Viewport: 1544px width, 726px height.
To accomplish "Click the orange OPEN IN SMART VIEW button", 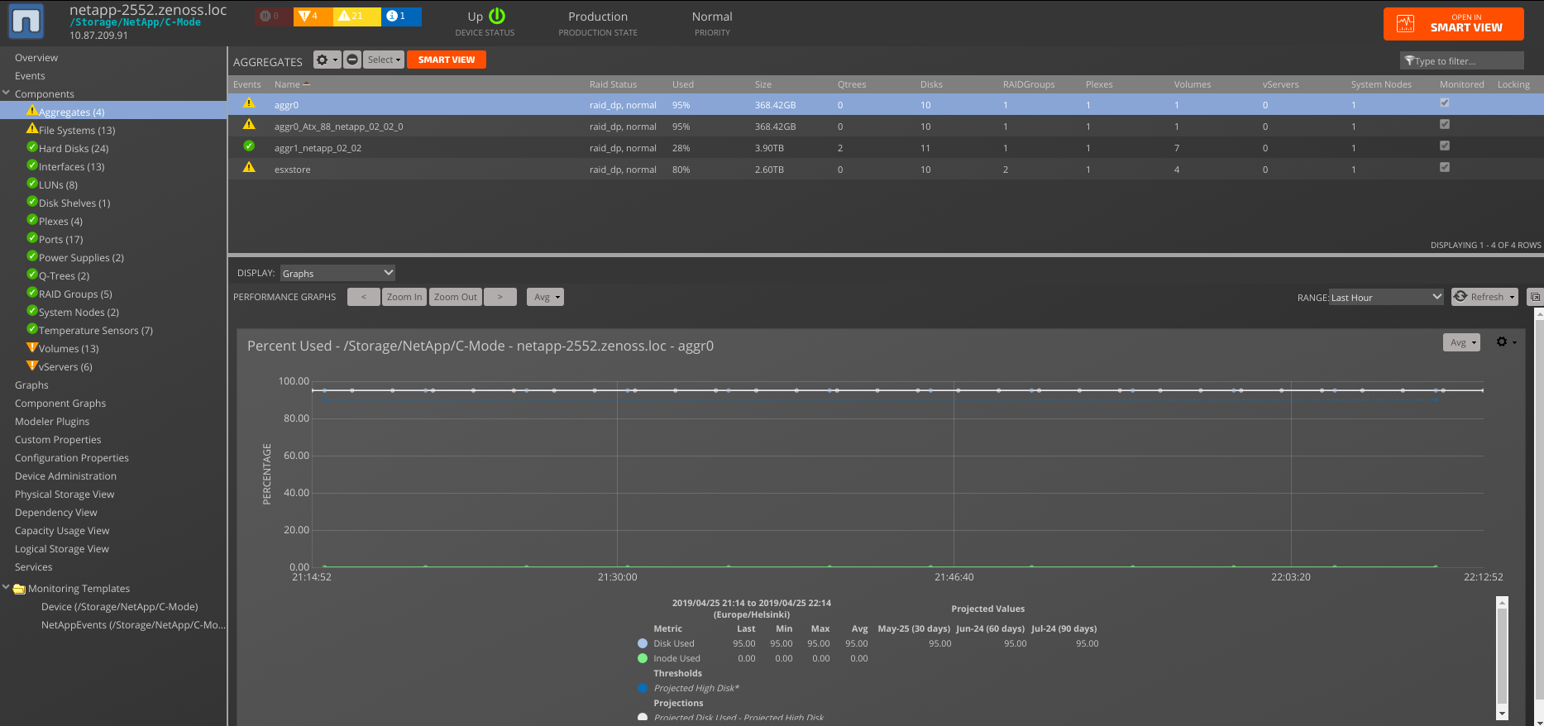I will (x=1453, y=23).
